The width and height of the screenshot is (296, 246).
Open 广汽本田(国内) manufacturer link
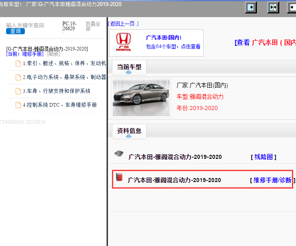click(164, 37)
